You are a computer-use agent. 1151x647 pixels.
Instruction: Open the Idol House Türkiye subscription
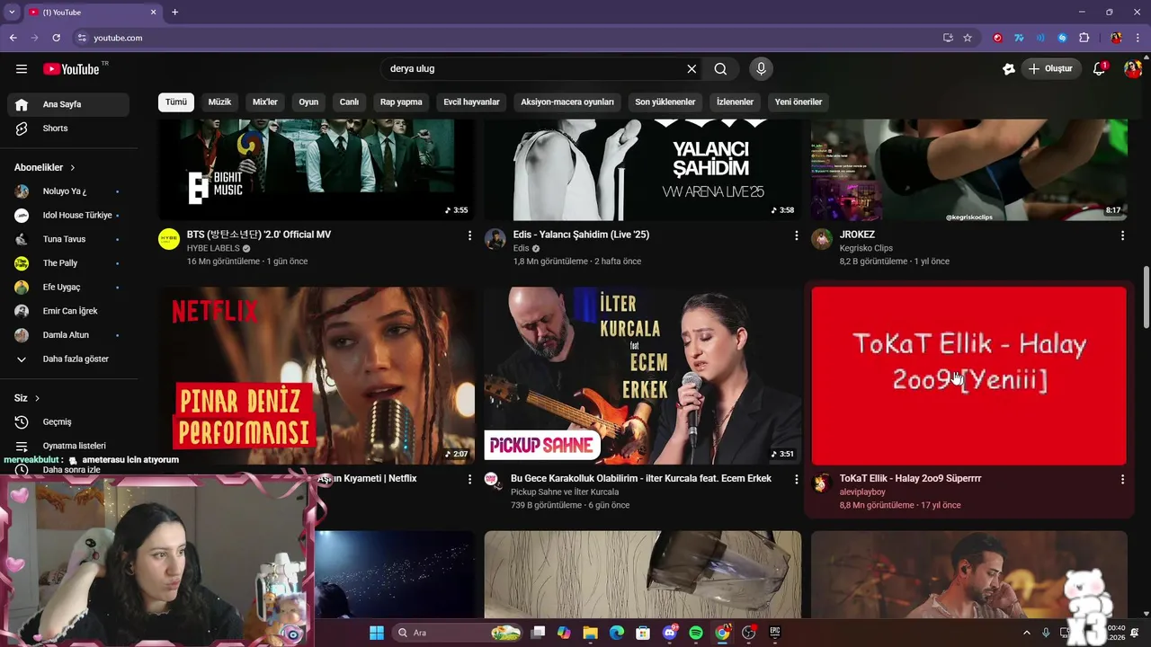coord(68,216)
